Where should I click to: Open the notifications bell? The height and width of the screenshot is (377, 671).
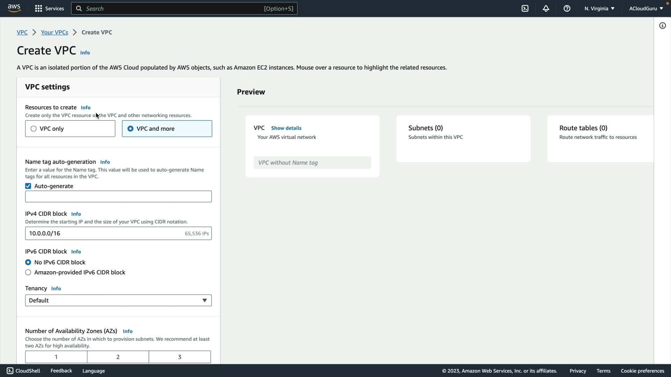click(x=546, y=8)
